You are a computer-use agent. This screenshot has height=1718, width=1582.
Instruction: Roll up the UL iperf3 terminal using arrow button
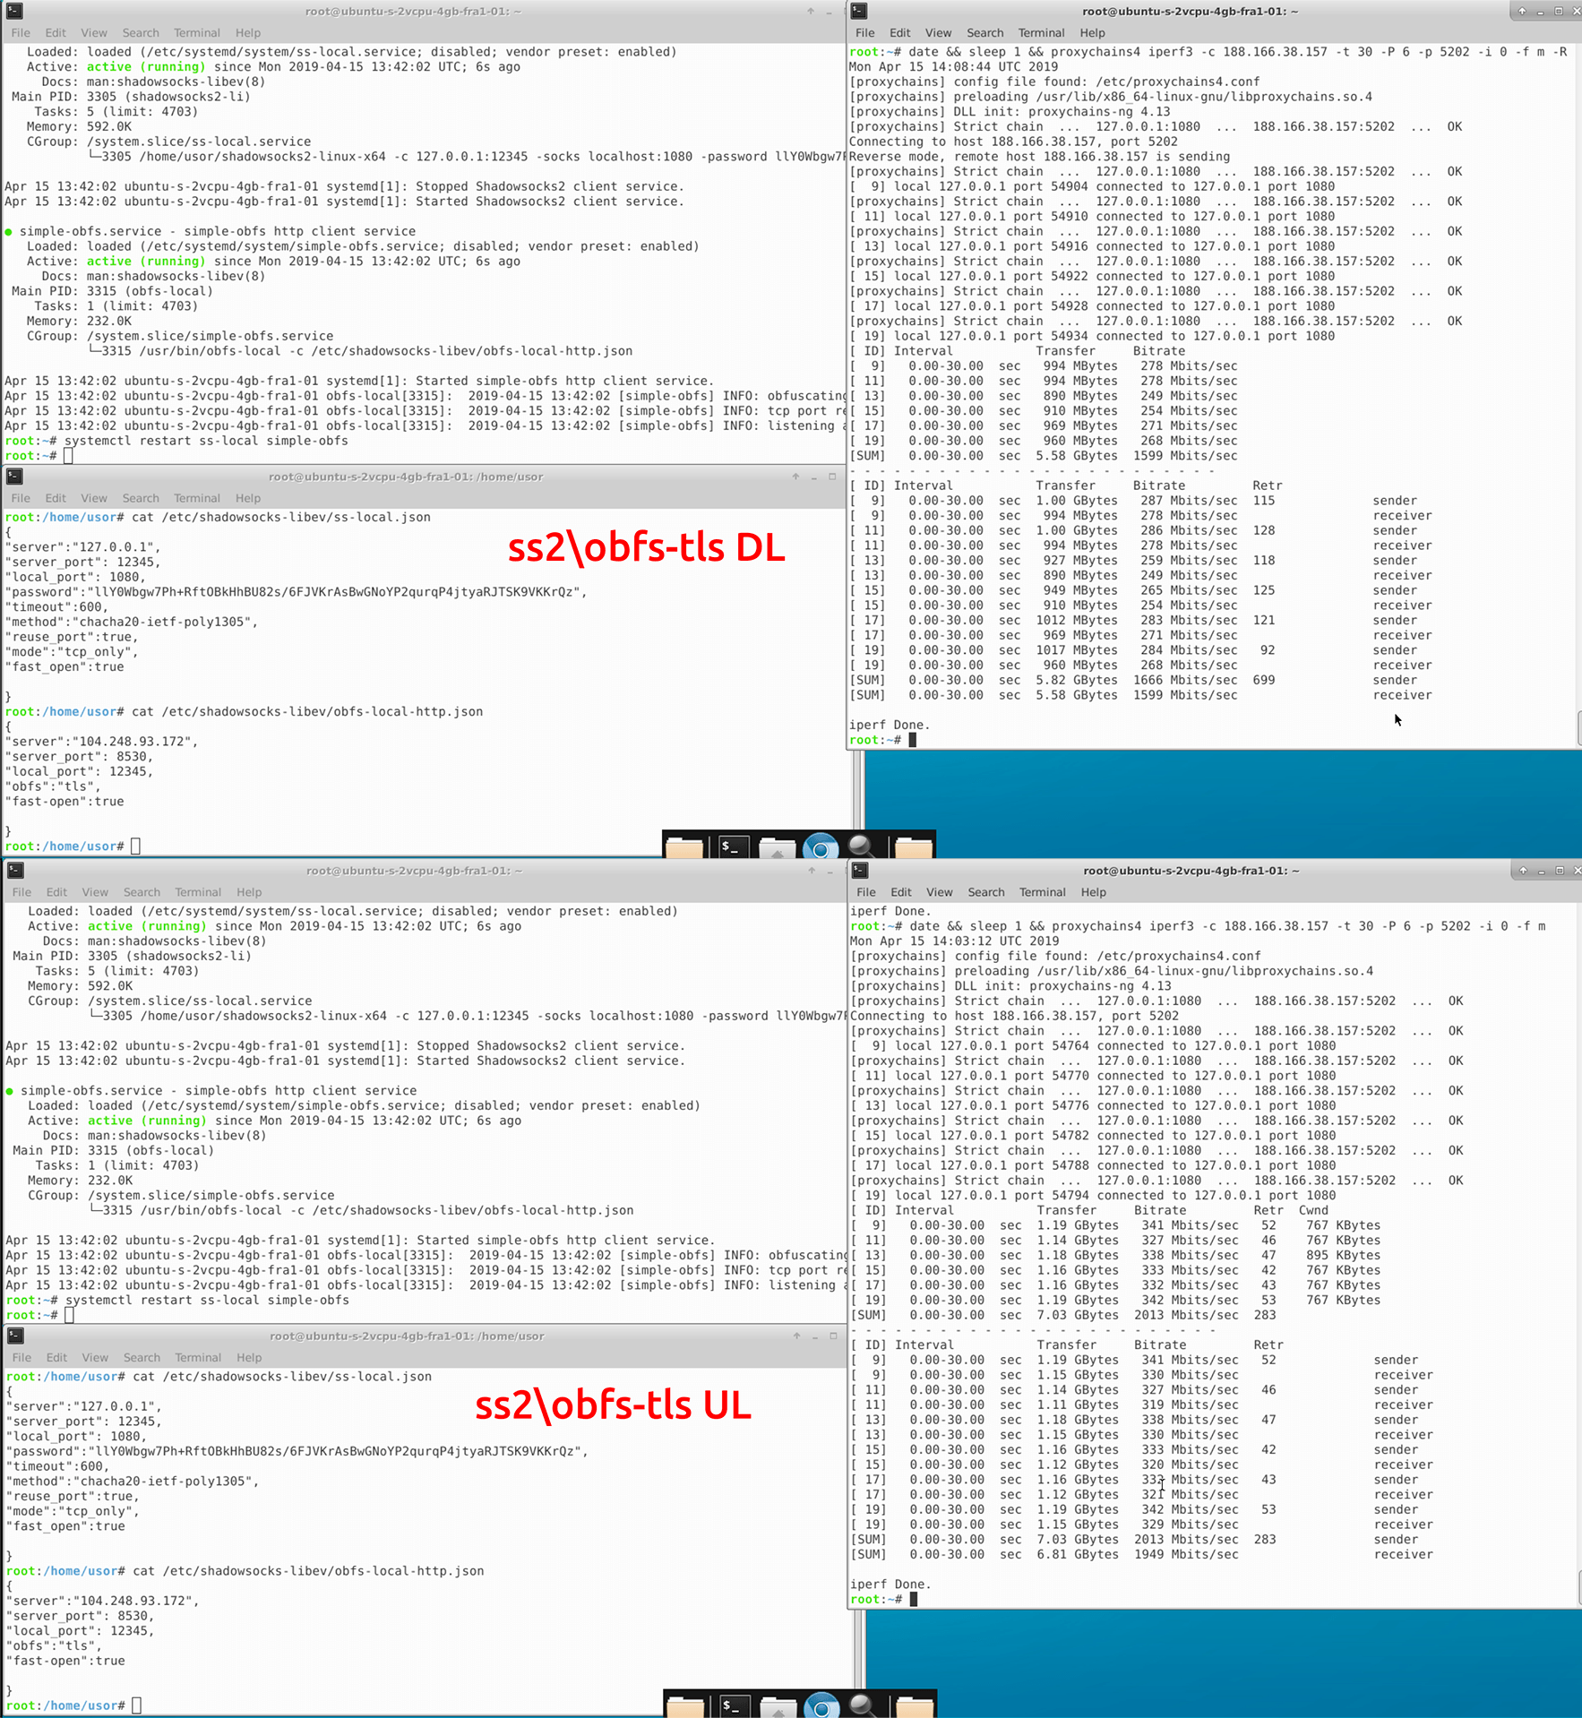tap(1523, 871)
